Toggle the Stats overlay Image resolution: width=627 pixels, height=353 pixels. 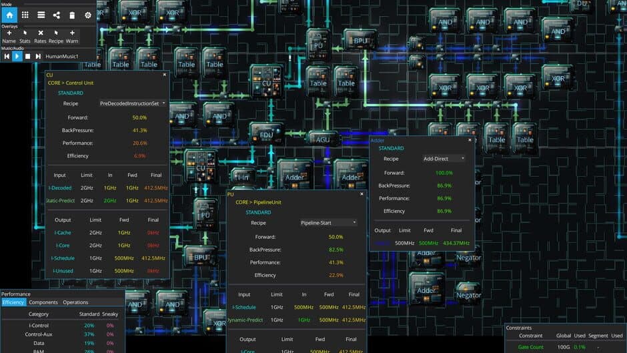25,36
